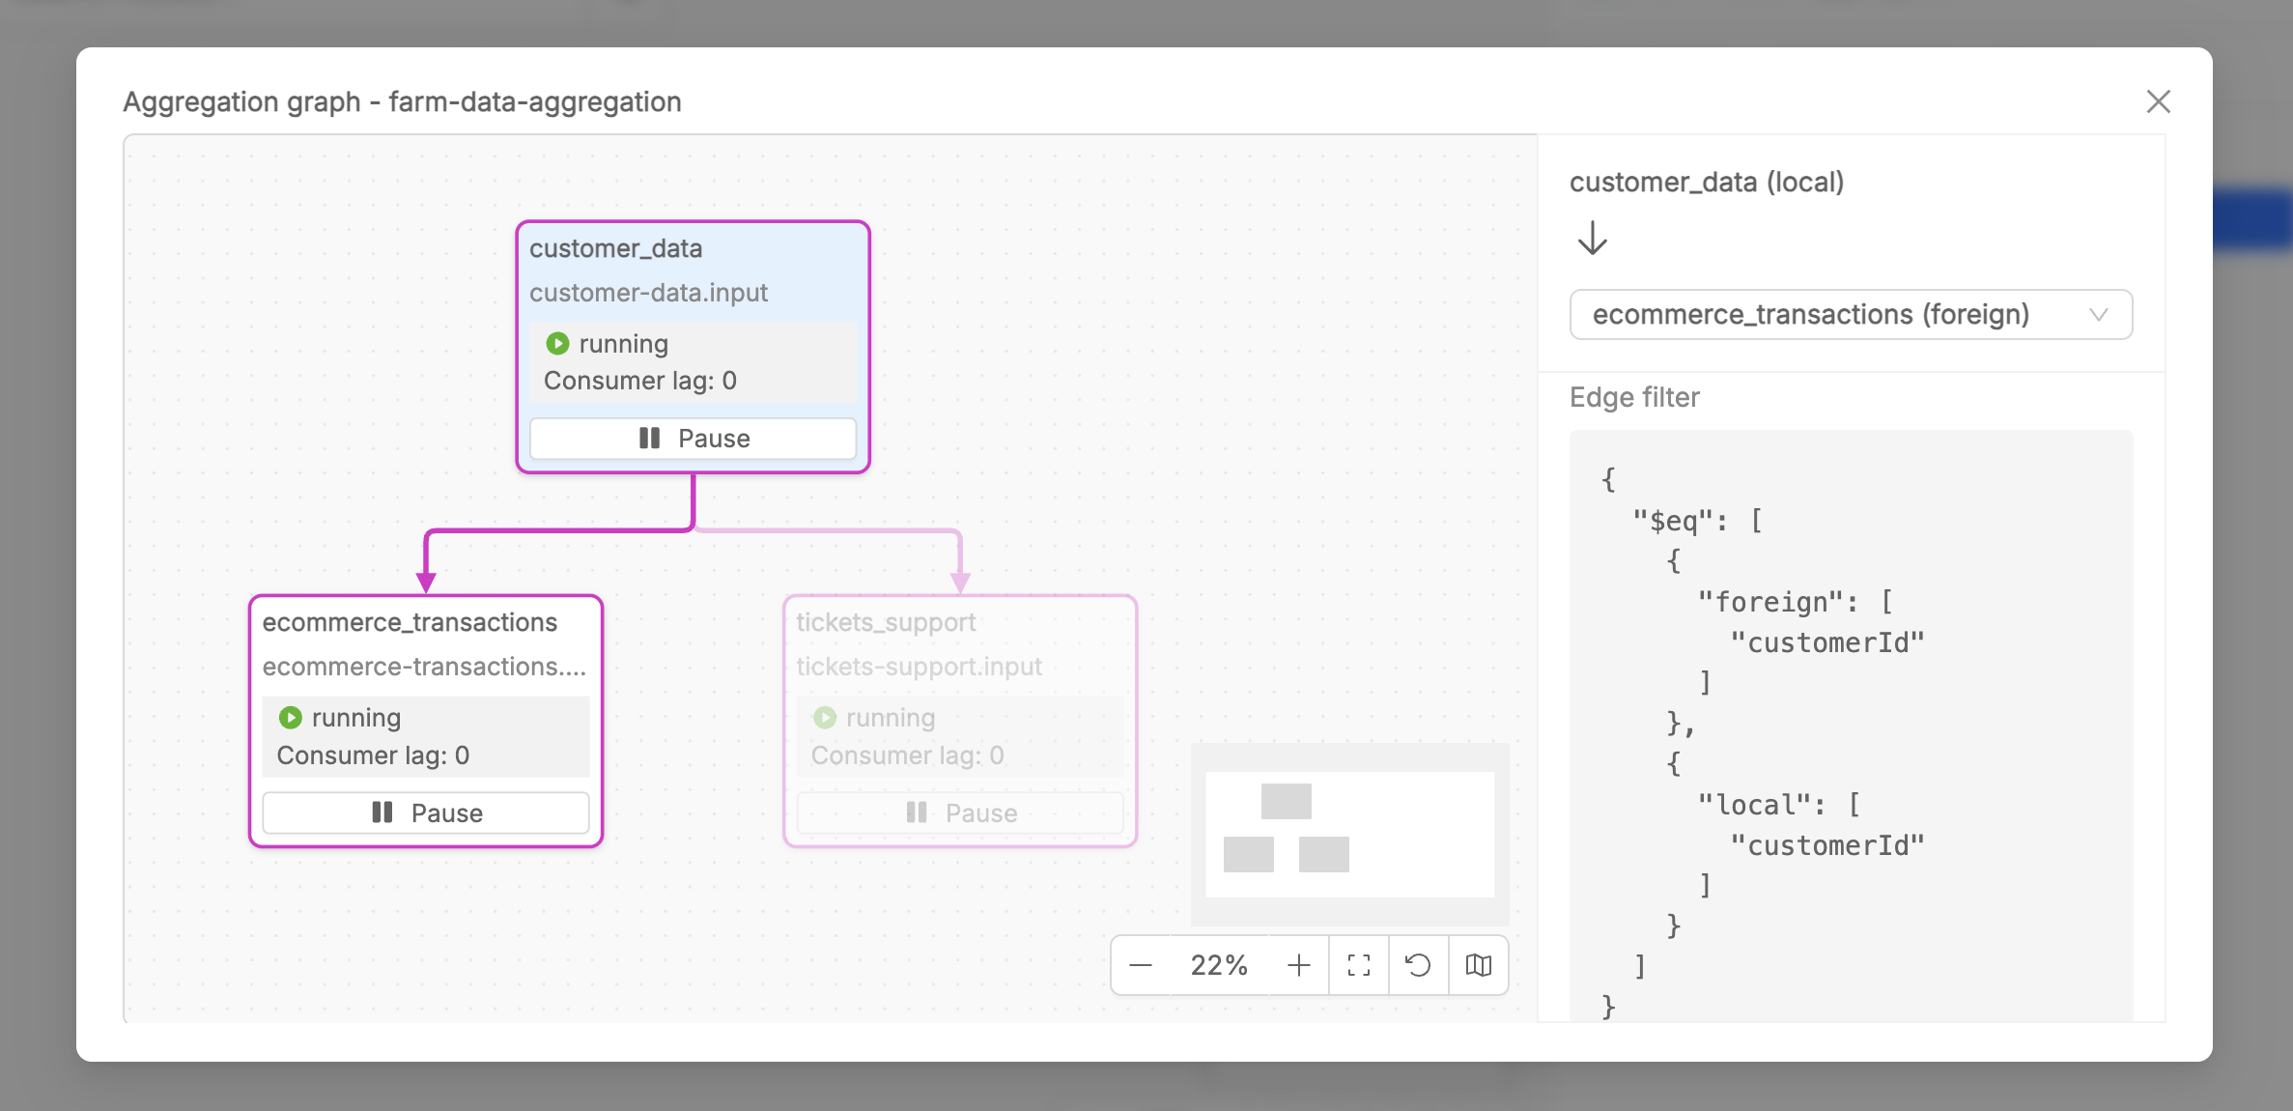Click the reset view rotation icon
2293x1111 pixels.
(x=1418, y=964)
